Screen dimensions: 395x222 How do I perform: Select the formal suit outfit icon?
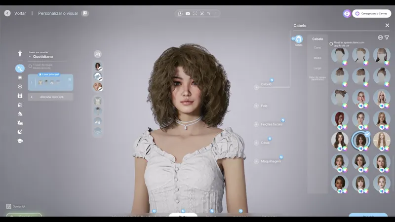pyautogui.click(x=20, y=96)
